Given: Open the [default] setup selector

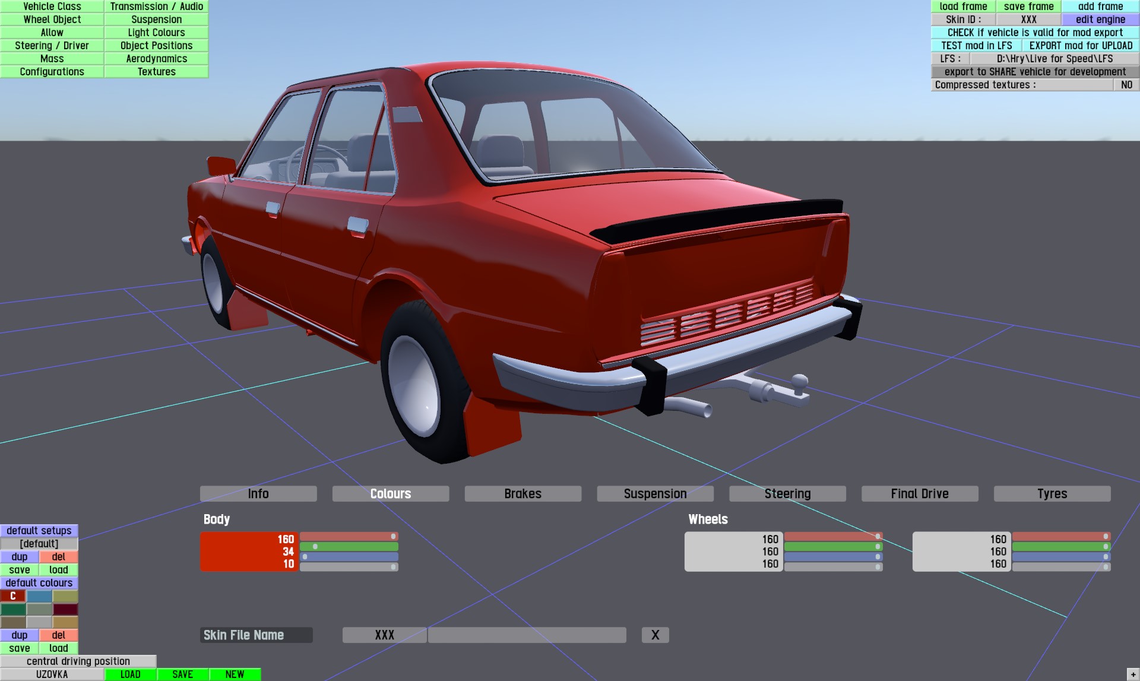Looking at the screenshot, I should (39, 543).
